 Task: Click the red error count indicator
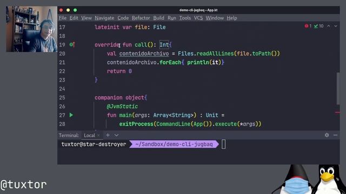[x=308, y=26]
